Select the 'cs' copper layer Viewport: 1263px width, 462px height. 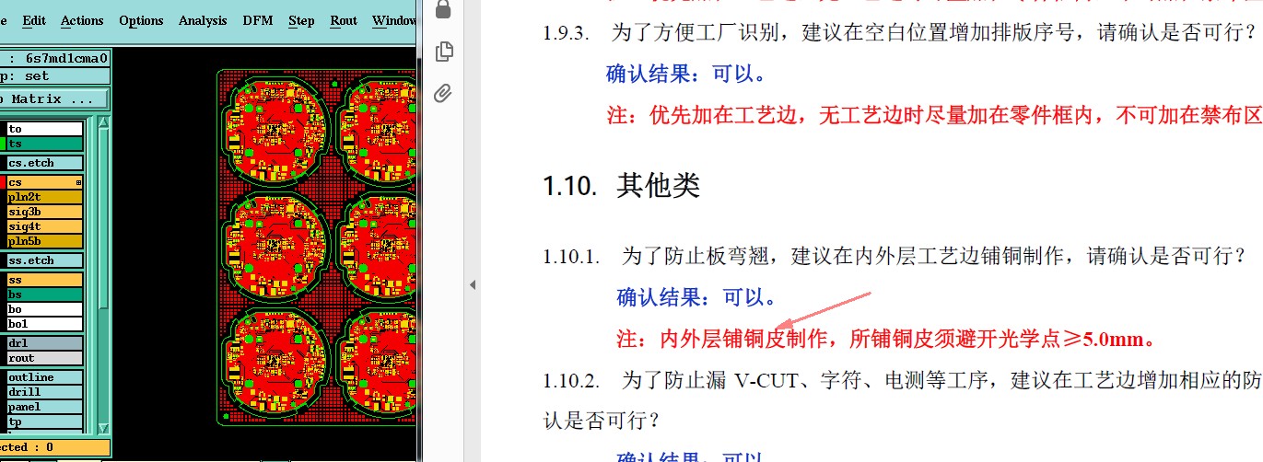point(45,182)
